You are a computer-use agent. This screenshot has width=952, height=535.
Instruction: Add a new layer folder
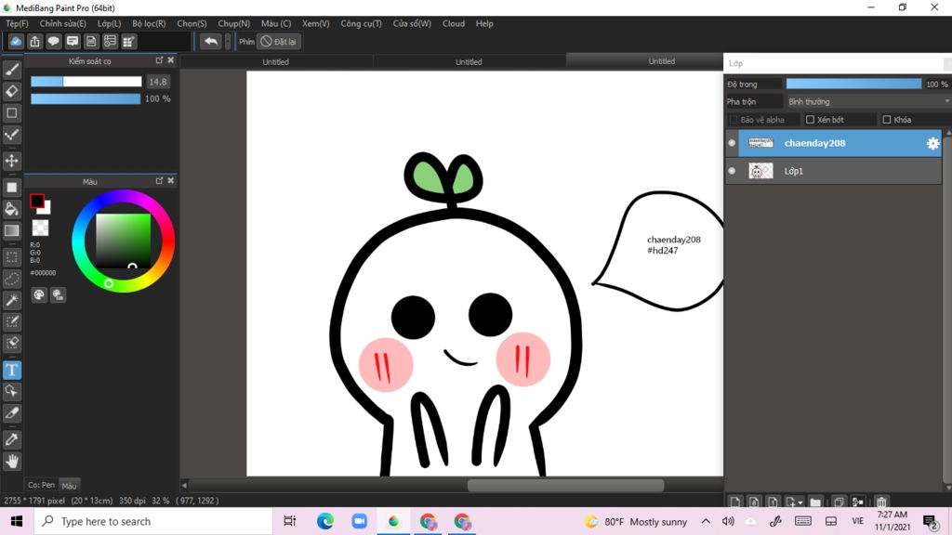[x=815, y=502]
